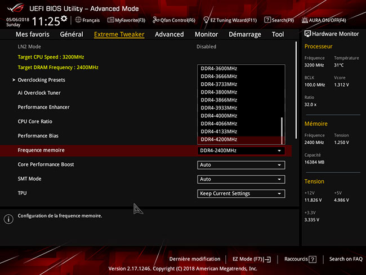Click Target CPU Speed : 3200MHz text
The height and width of the screenshot is (275, 366).
coord(51,57)
